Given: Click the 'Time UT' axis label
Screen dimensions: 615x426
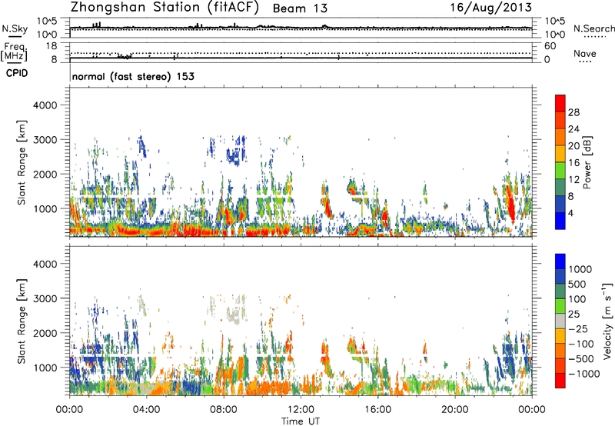Looking at the screenshot, I should (x=301, y=421).
